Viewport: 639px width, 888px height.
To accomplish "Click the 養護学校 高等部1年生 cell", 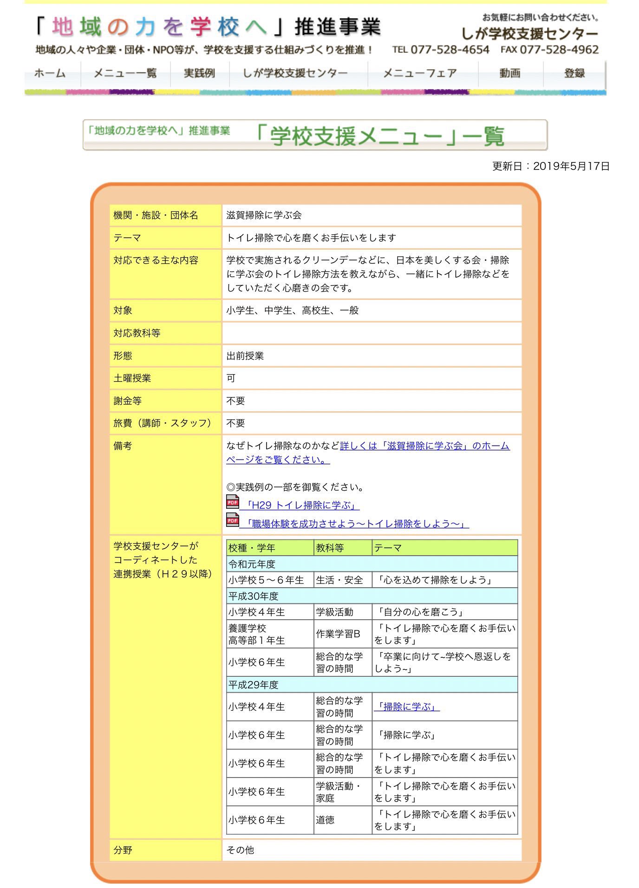I will 270,635.
